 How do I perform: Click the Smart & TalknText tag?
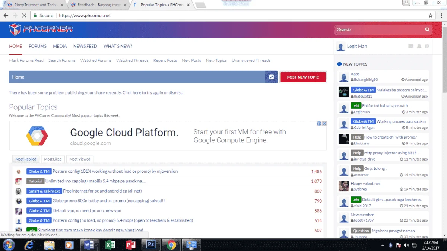point(44,191)
